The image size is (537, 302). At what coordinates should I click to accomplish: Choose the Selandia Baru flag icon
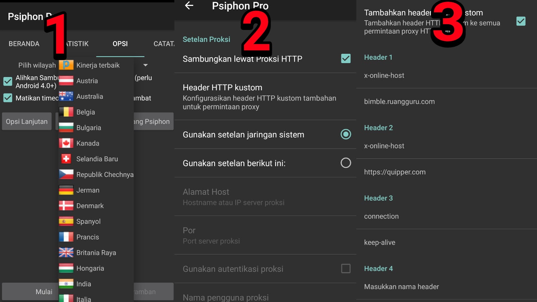66,159
